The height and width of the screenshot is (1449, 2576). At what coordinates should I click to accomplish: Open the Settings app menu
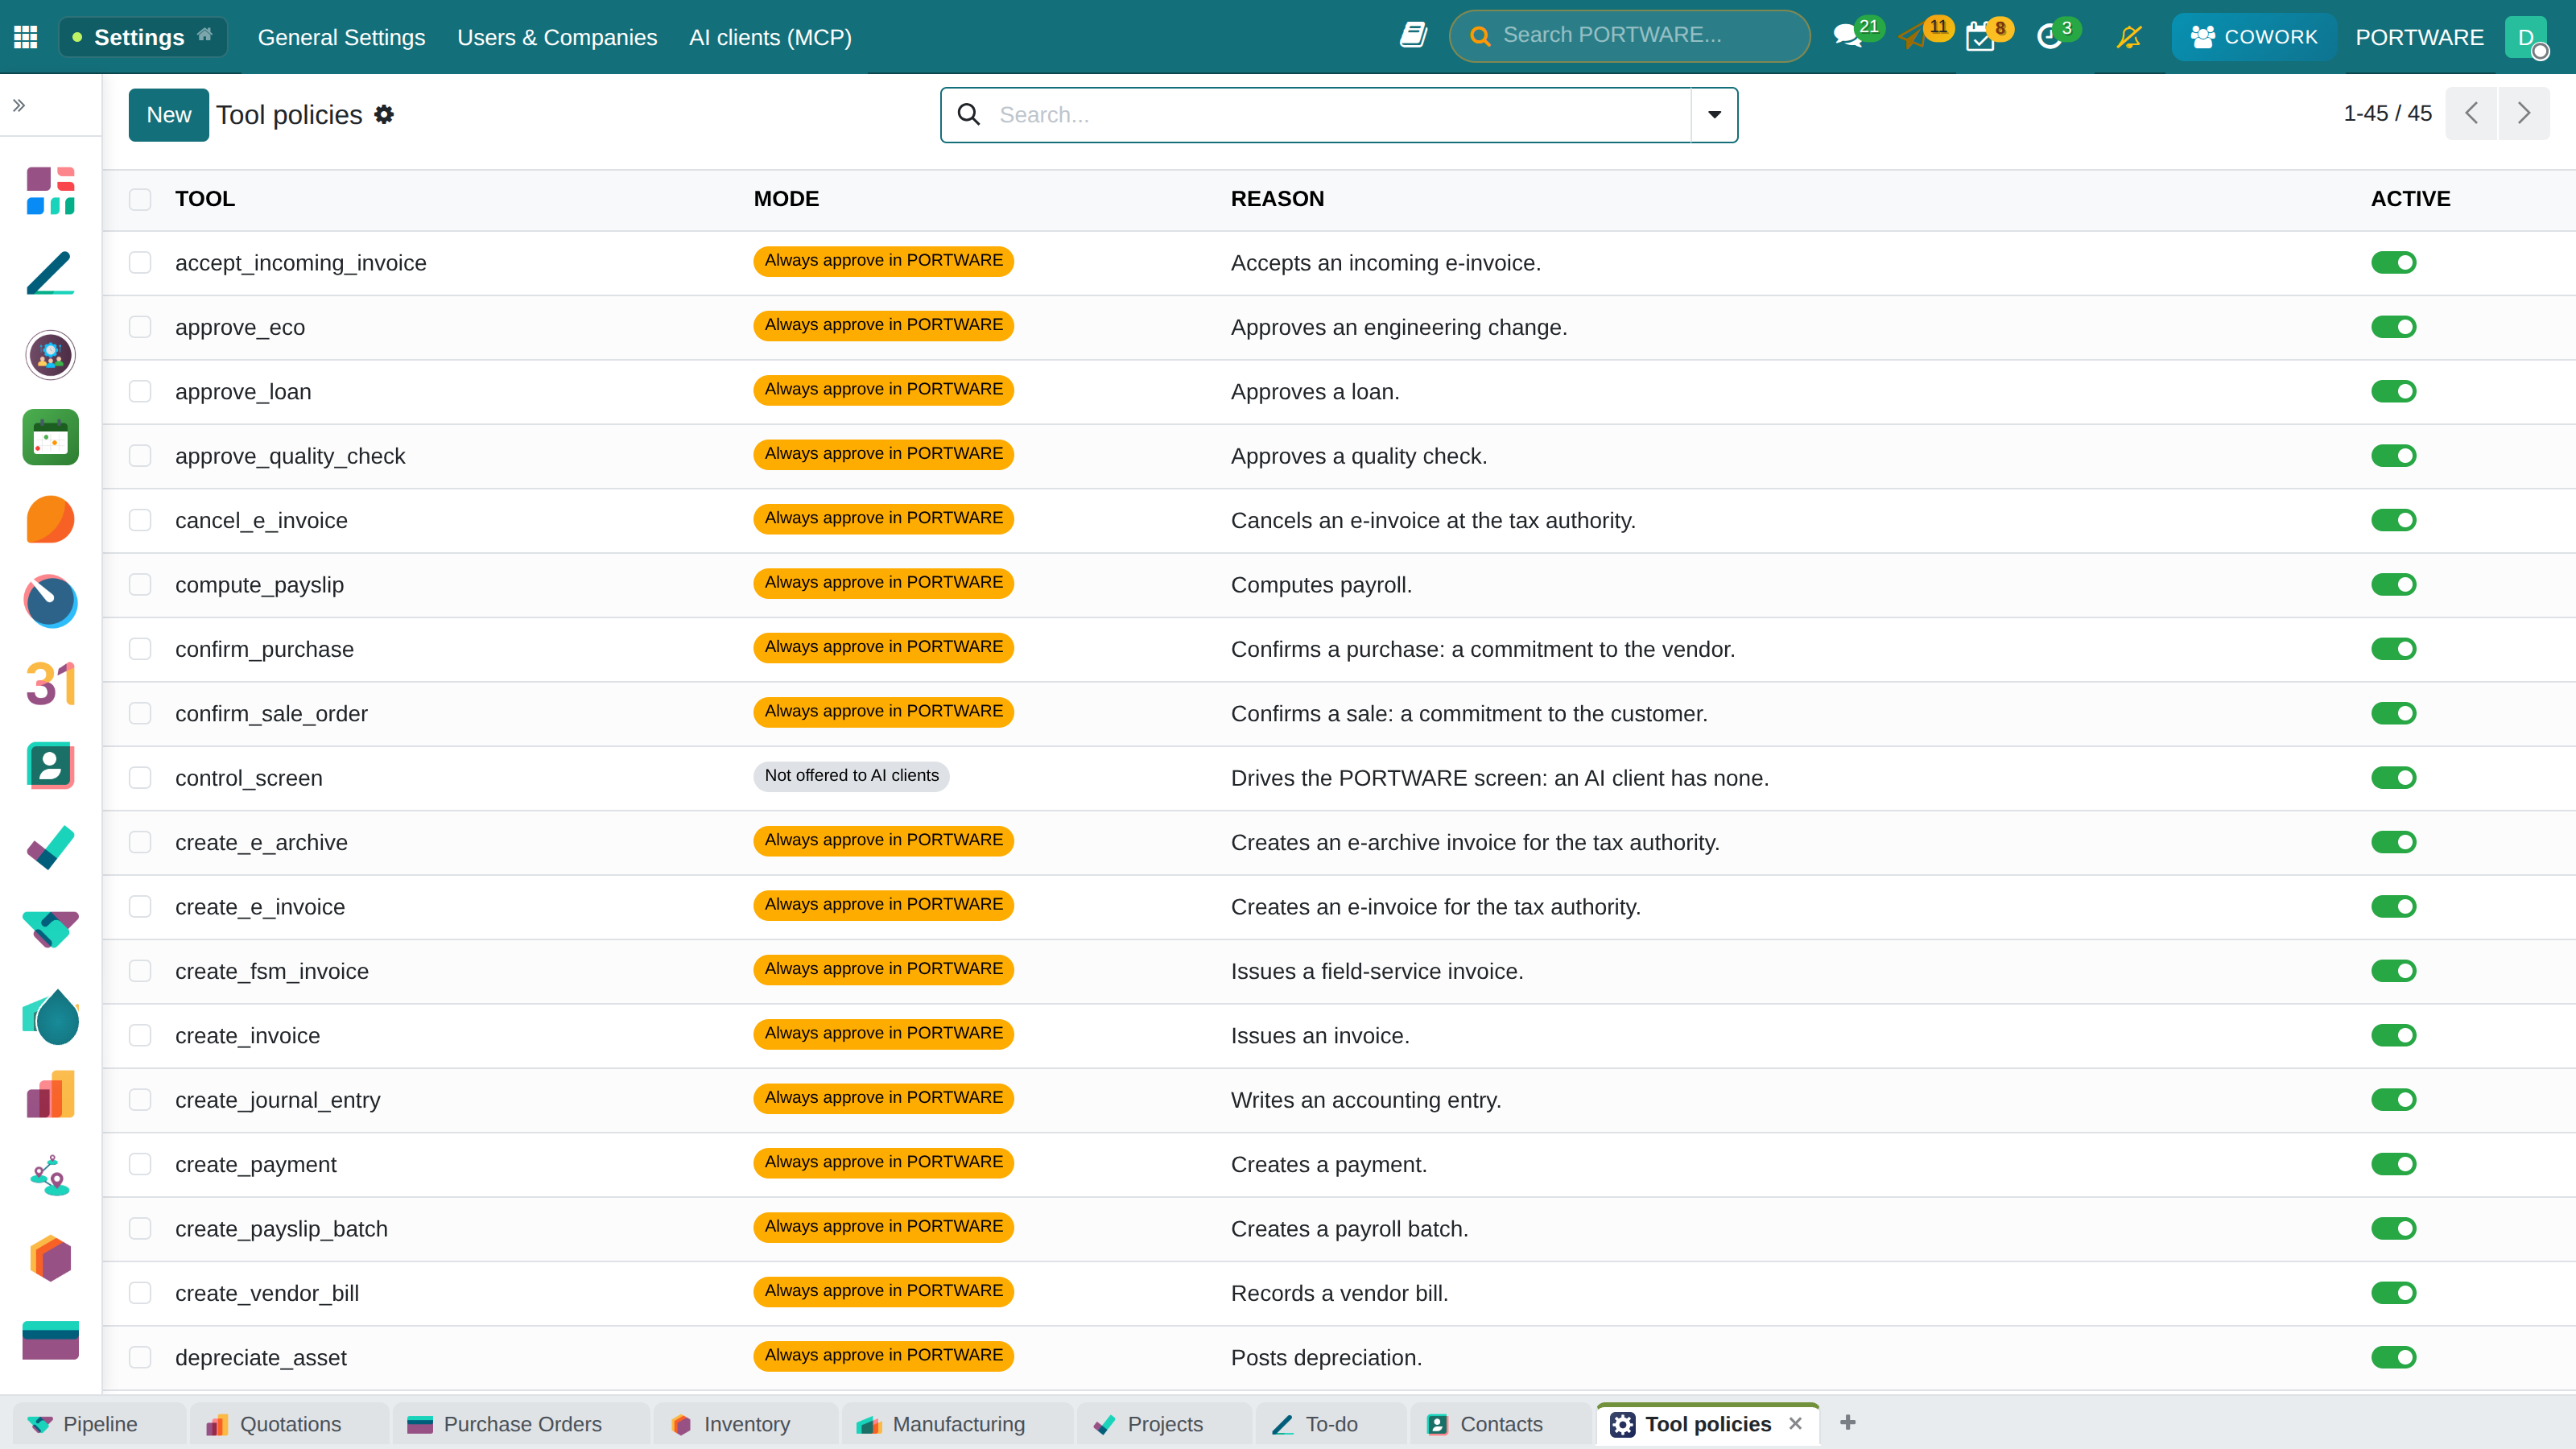pyautogui.click(x=143, y=37)
